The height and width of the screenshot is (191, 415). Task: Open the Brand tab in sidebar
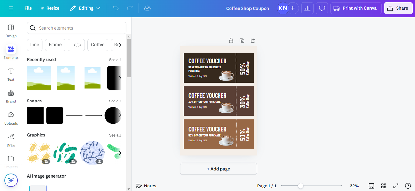coord(11,96)
